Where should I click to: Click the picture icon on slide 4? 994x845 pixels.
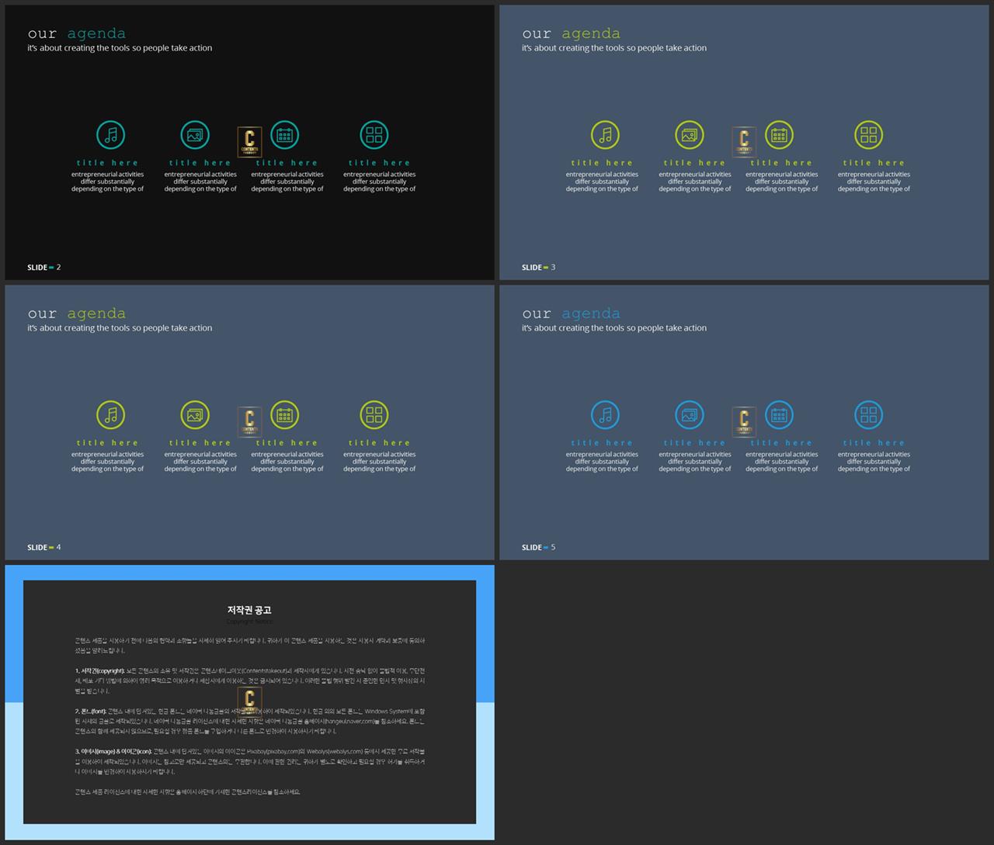click(x=195, y=415)
